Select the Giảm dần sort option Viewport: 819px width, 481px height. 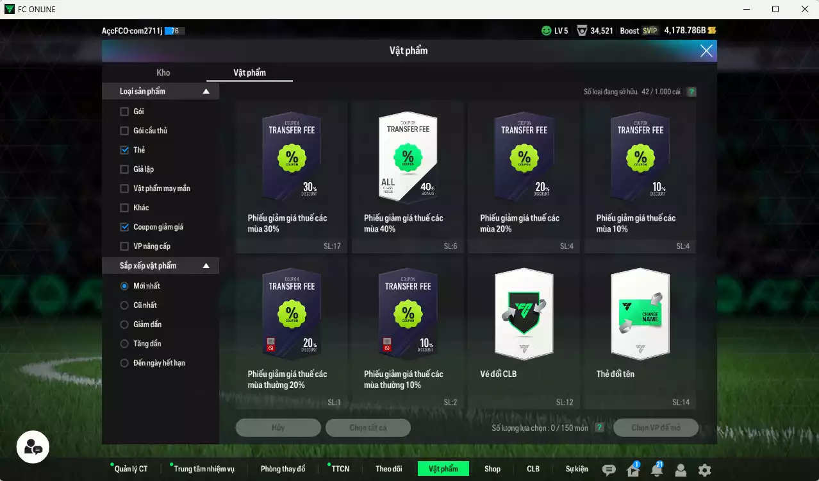124,325
